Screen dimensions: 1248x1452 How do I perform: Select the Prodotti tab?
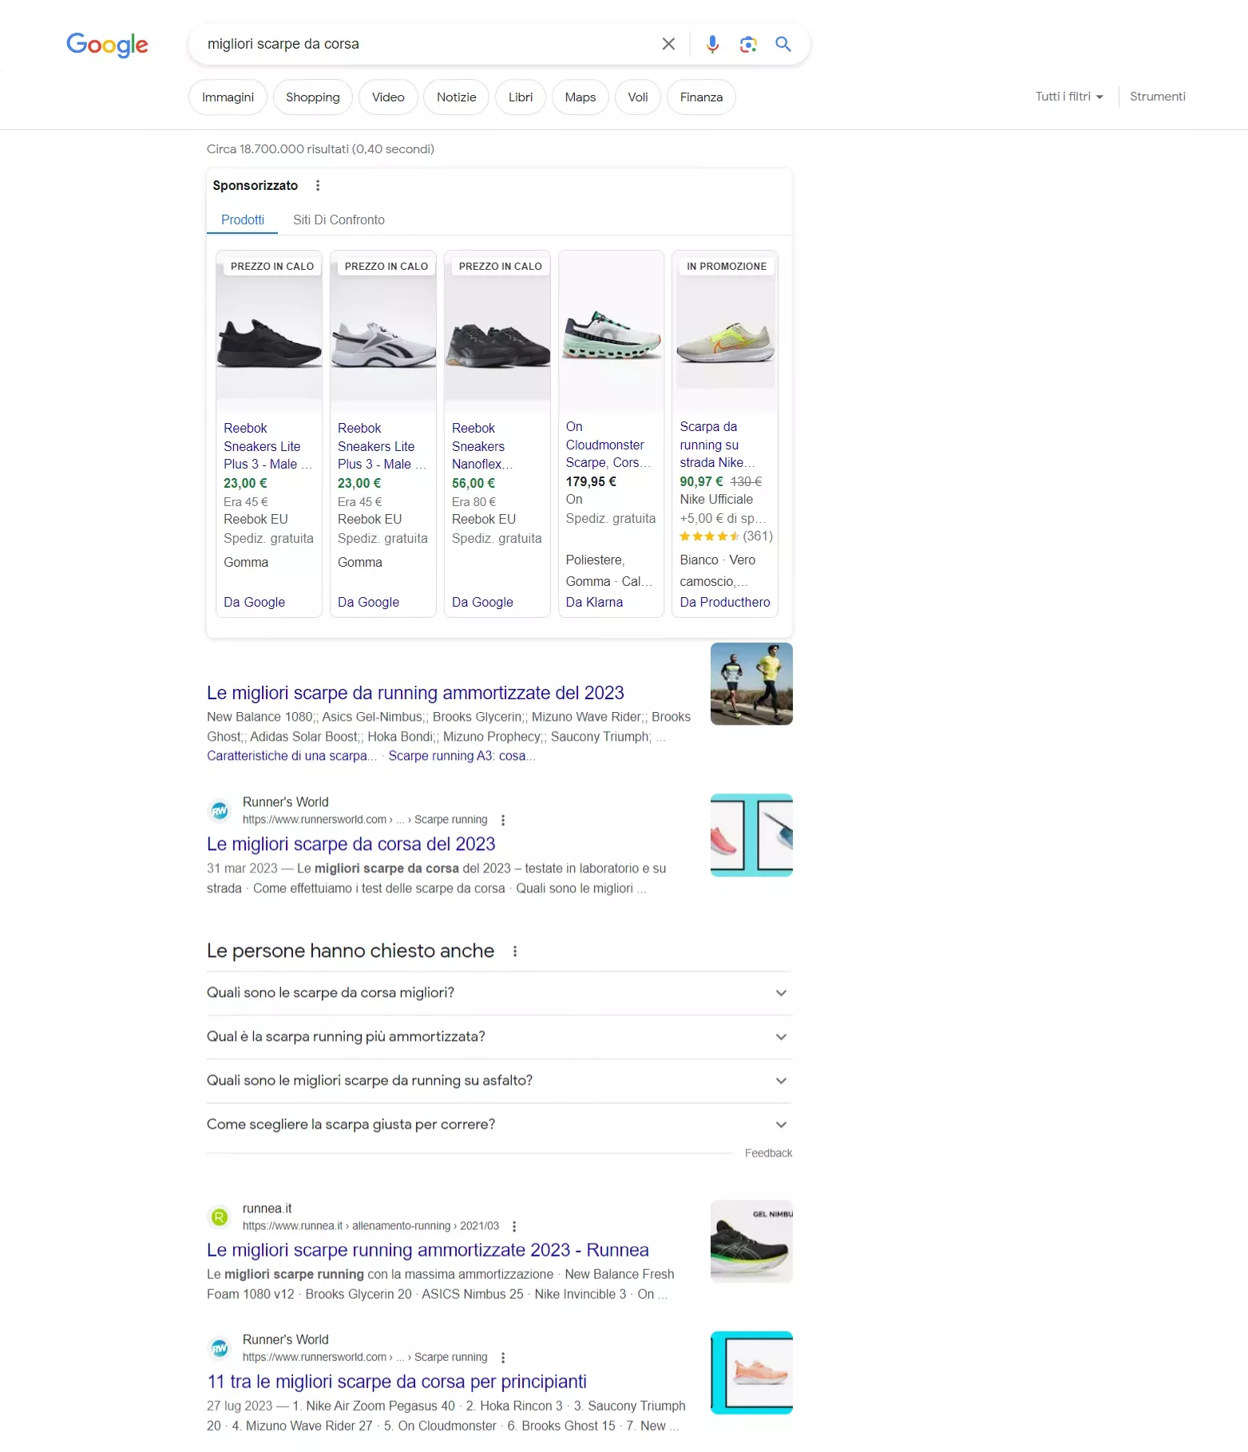(x=243, y=220)
